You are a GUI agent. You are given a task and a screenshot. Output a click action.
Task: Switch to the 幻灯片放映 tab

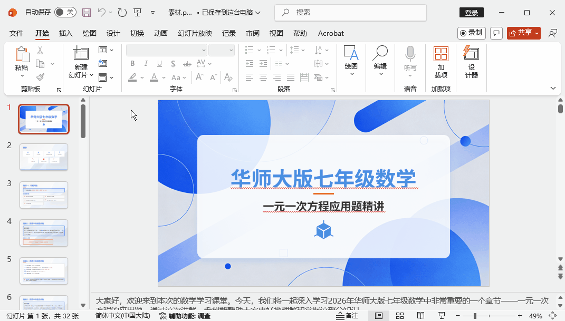(195, 33)
